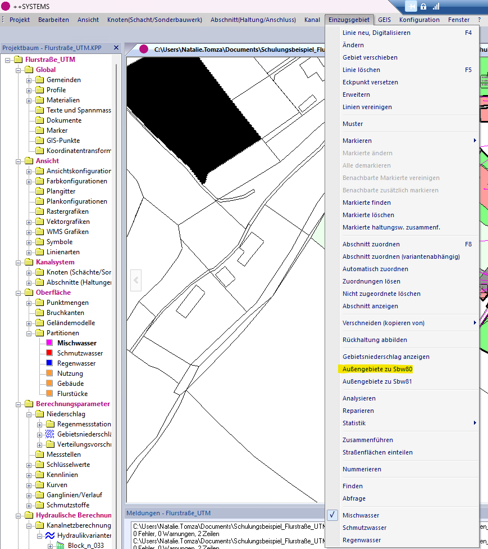
Task: Close the Projektbaum panel
Action: [116, 48]
